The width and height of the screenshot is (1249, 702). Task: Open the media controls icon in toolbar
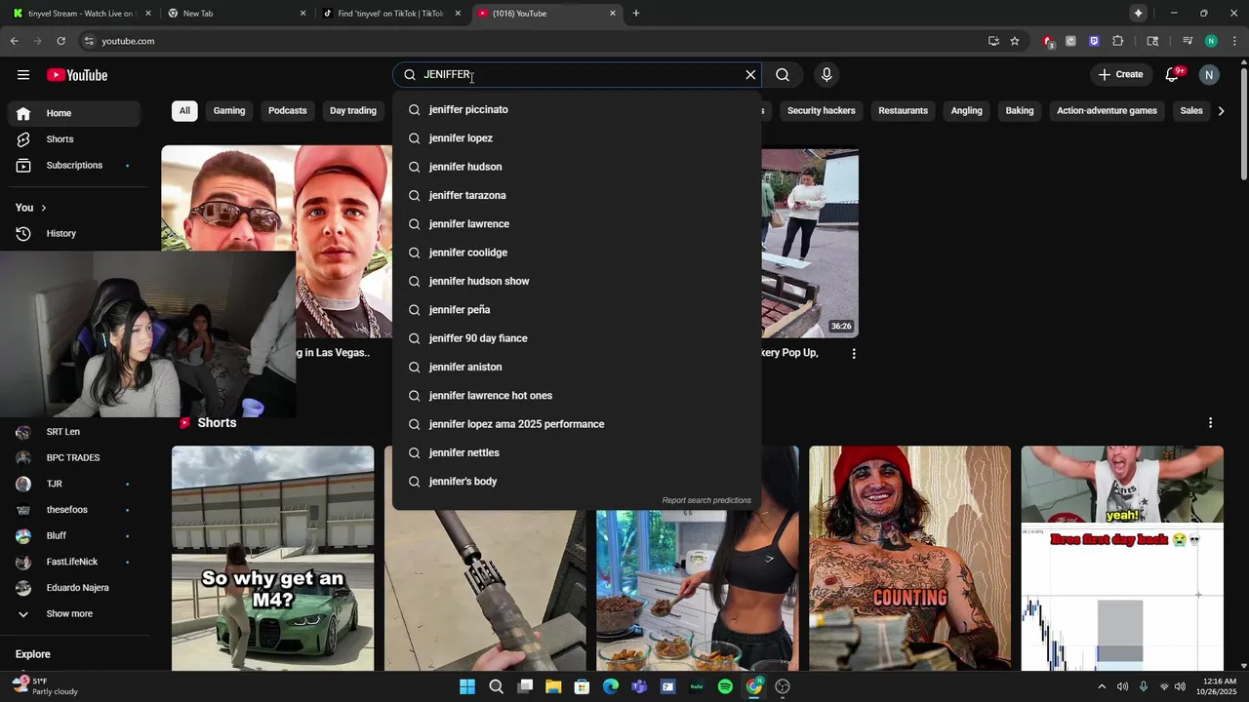click(1188, 41)
